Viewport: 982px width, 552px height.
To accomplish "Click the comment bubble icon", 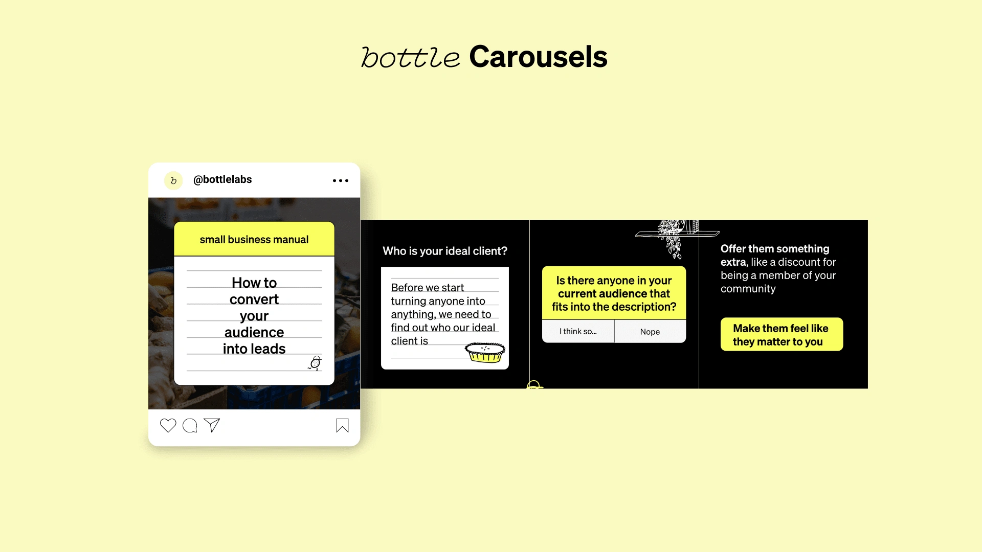I will pos(192,425).
